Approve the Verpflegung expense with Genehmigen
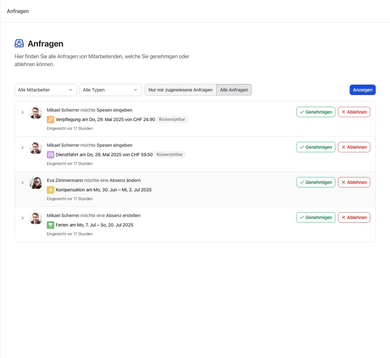Viewport: 390px width, 358px height. coord(316,112)
